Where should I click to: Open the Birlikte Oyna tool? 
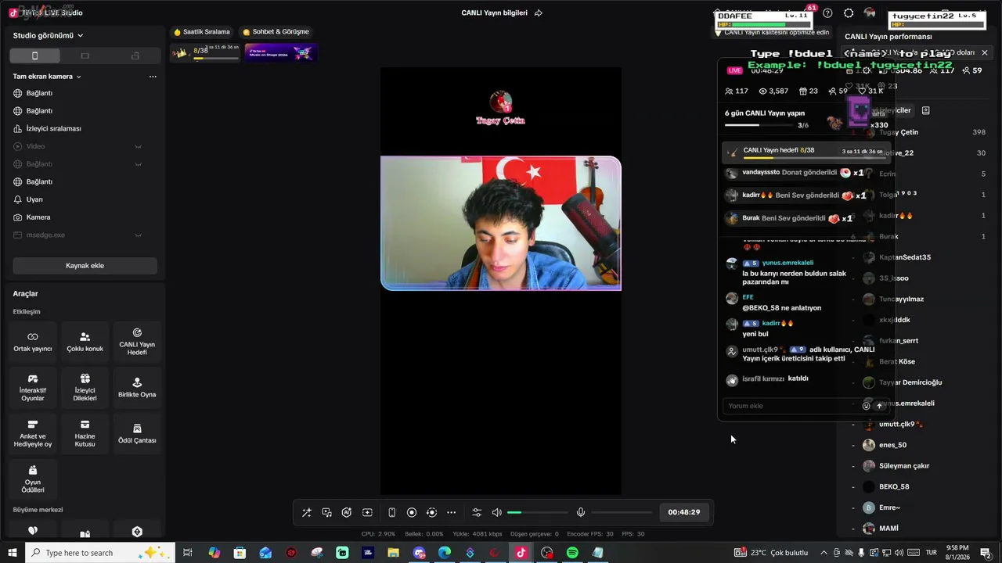[x=137, y=388]
